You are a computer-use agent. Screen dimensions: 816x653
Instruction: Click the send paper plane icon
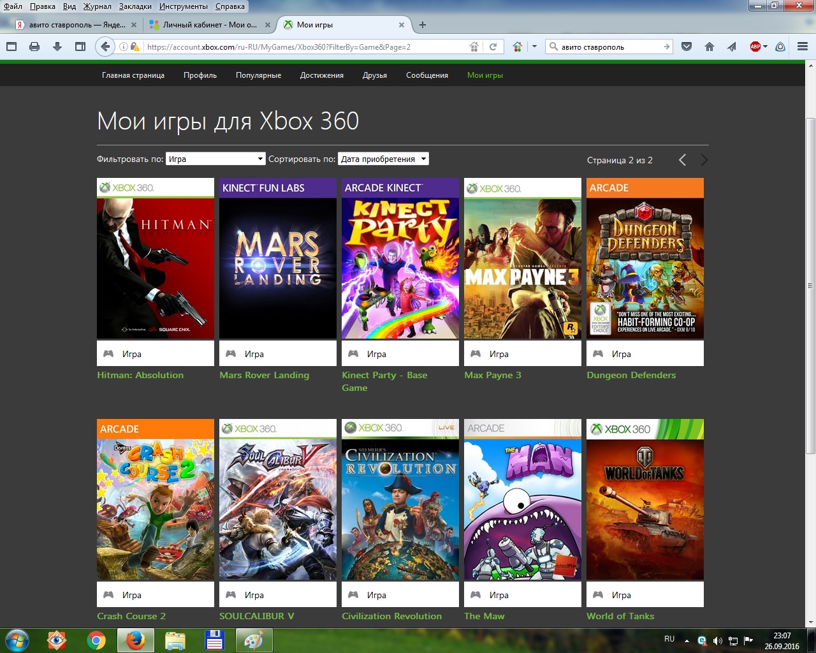[732, 47]
